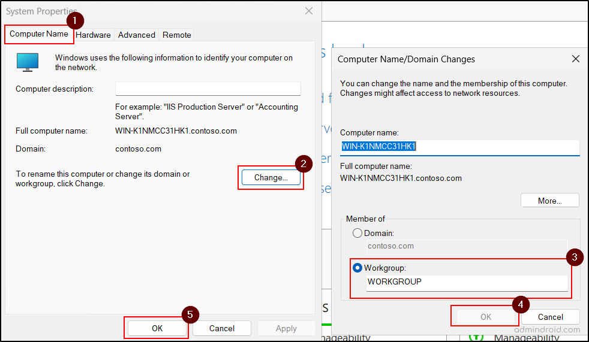
Task: Click the Apply button
Action: coord(286,328)
